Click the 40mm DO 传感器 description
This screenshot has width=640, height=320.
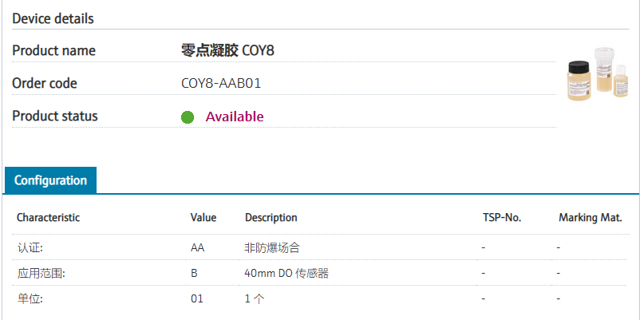click(286, 273)
